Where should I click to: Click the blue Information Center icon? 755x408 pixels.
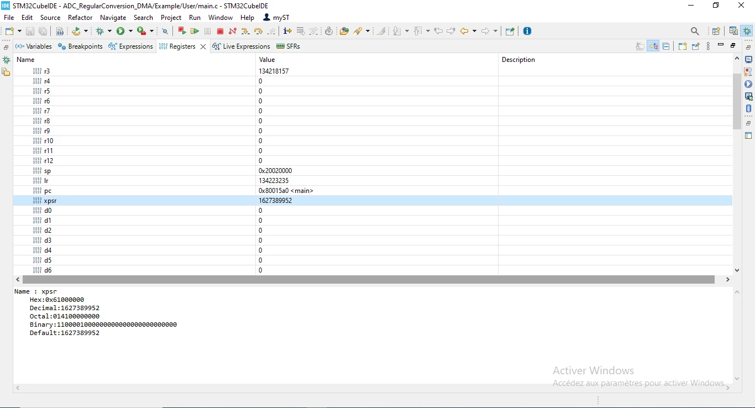point(527,32)
